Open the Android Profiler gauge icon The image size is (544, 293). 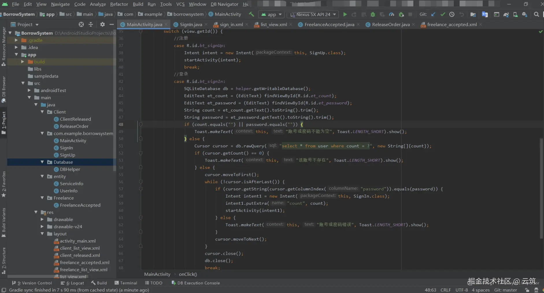pyautogui.click(x=391, y=14)
